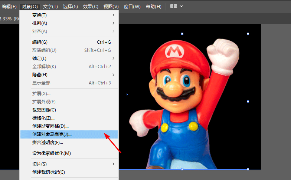Select 栅格化(Z)... menu entry
291x180 pixels.
click(69, 118)
